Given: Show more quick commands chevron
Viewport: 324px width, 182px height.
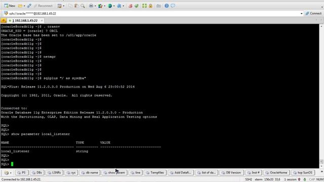Looking at the screenshot, I should 321,172.
